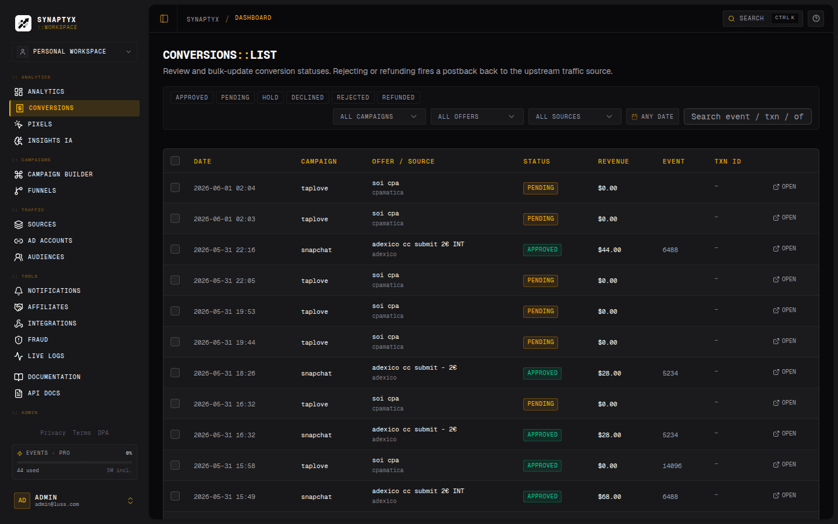Open the Audiences people icon
The width and height of the screenshot is (838, 524).
[19, 257]
